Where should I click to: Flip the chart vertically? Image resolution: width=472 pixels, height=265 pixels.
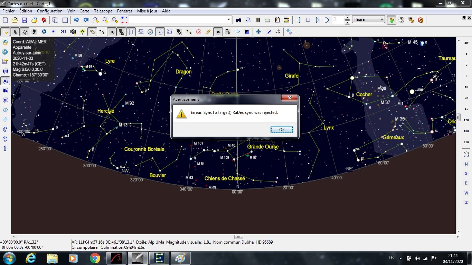pos(5,120)
